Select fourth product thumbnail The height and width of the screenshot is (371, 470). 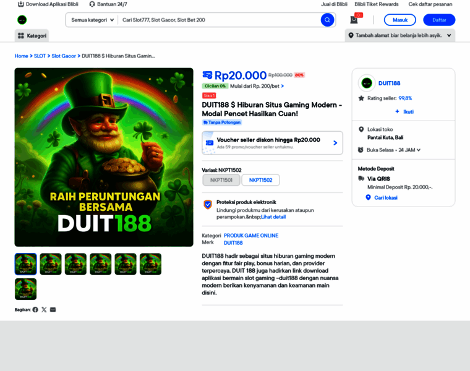[x=100, y=264]
